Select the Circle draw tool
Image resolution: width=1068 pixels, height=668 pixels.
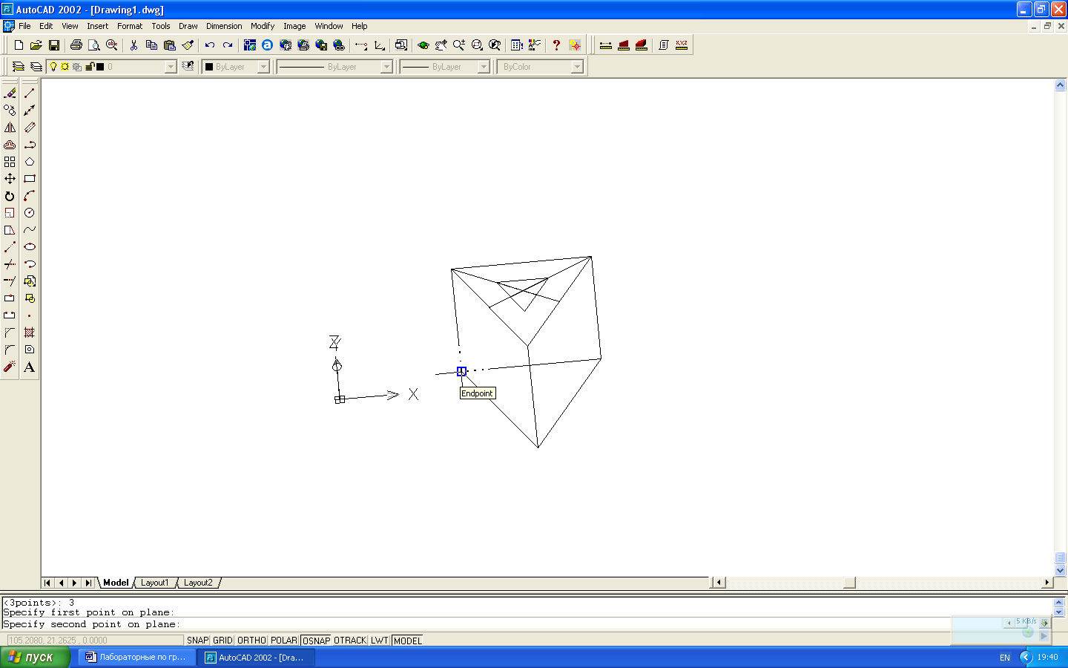(x=30, y=213)
